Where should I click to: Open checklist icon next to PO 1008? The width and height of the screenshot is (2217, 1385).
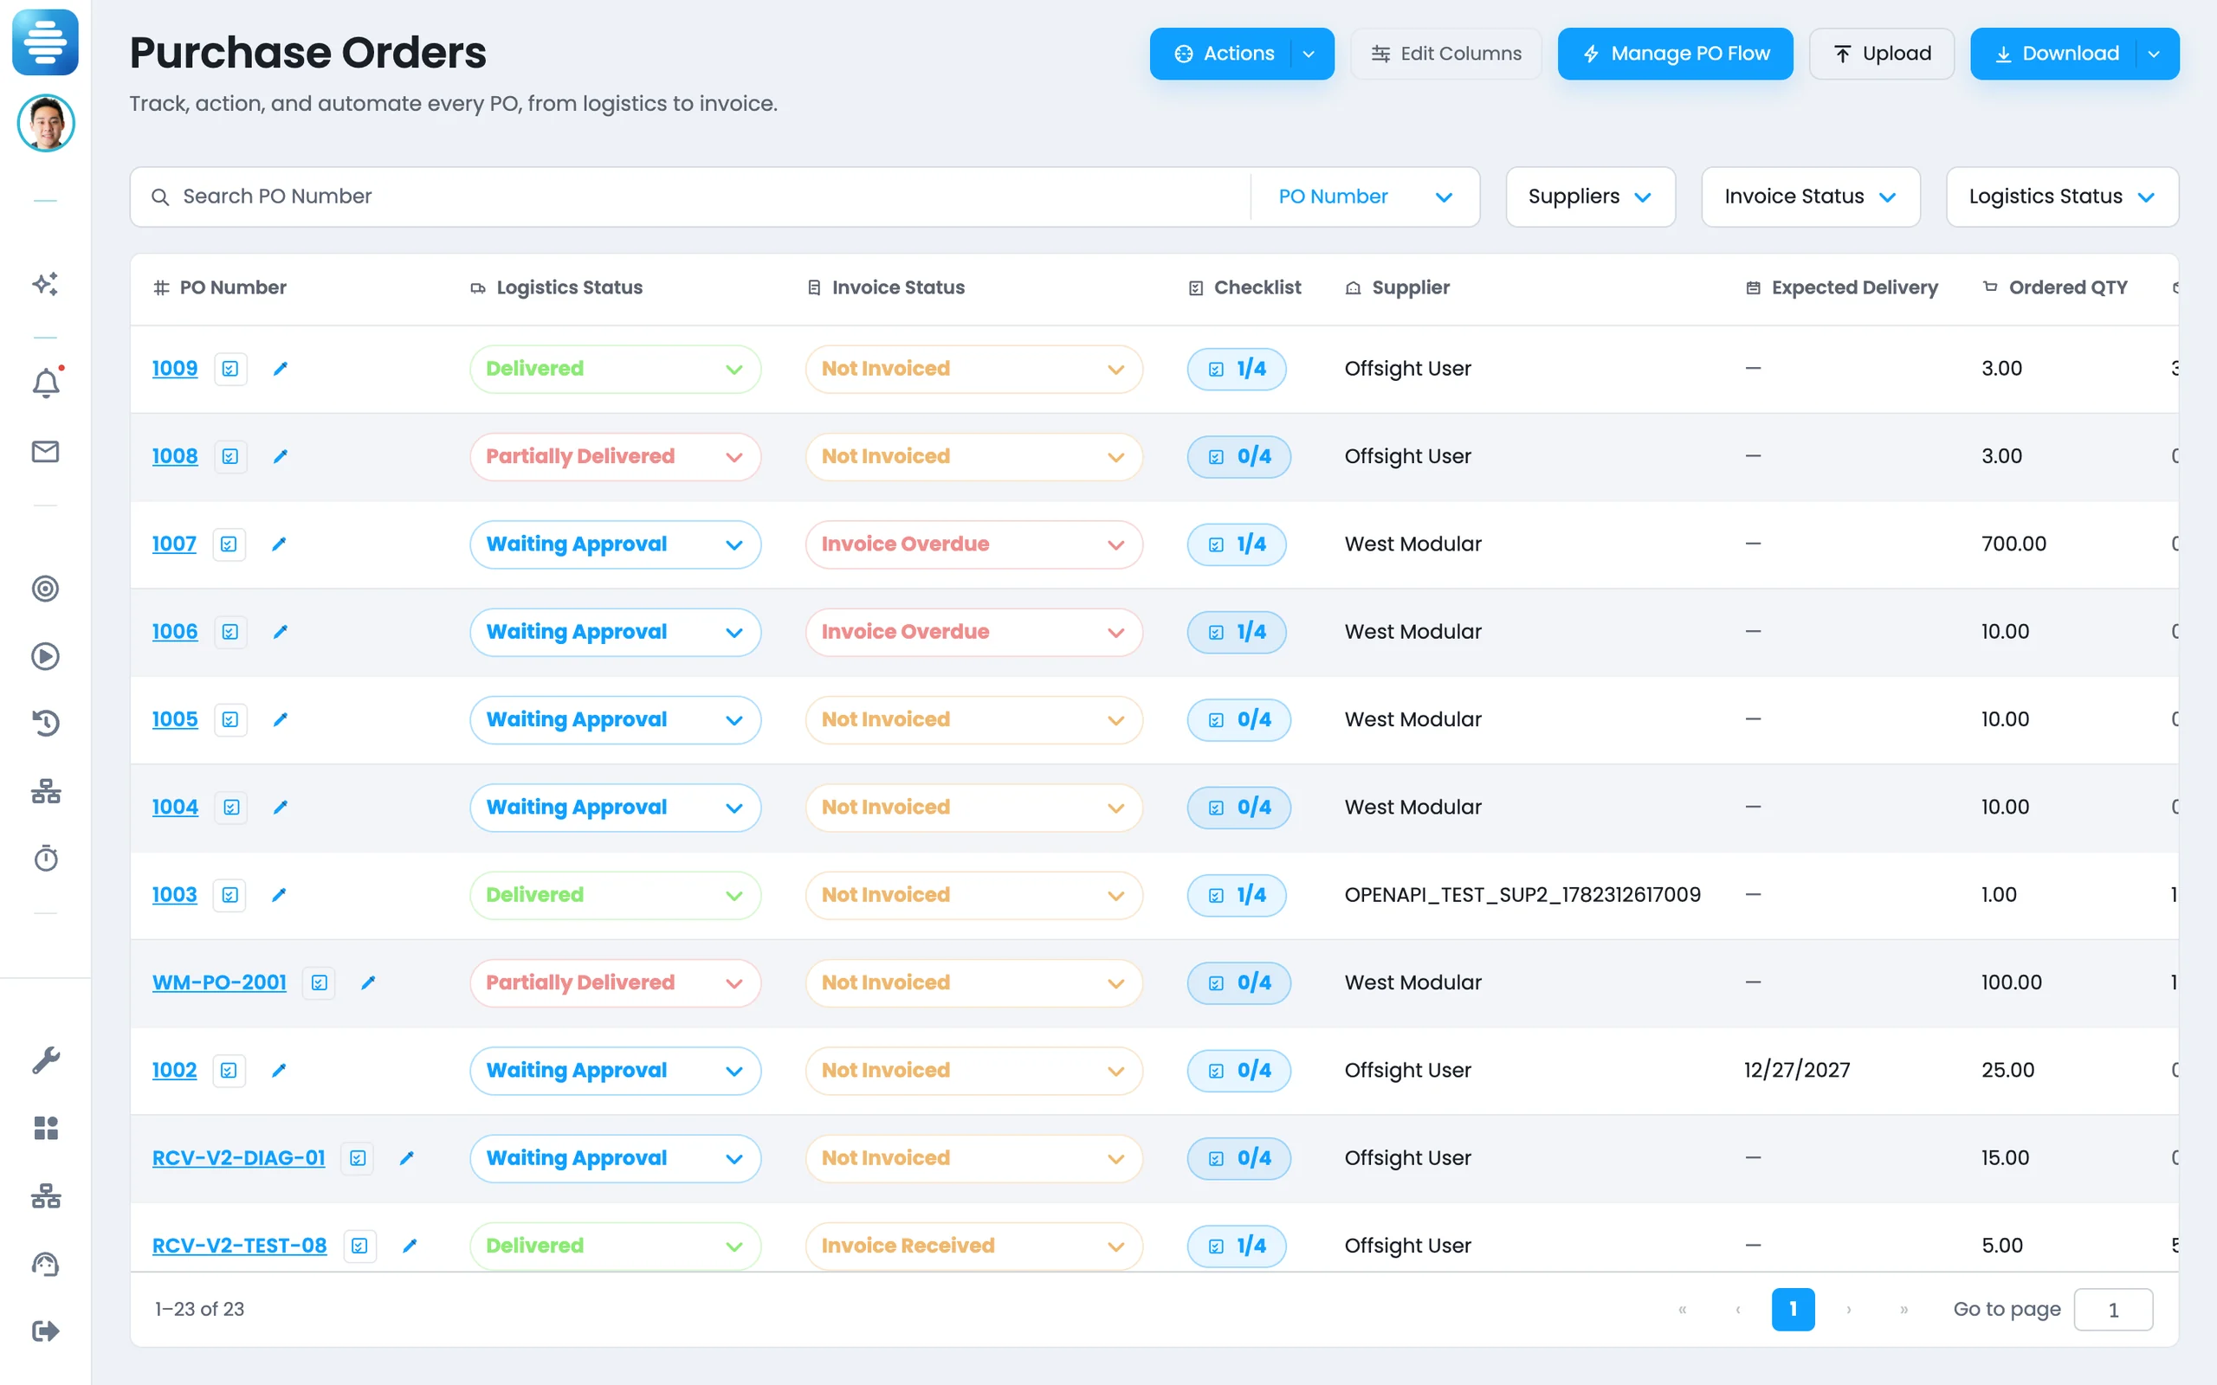coord(230,456)
